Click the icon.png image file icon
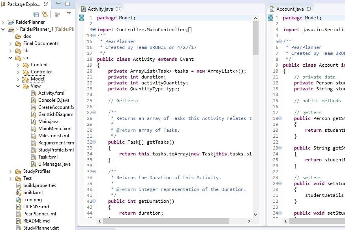The width and height of the screenshot is (345, 230). 18,200
